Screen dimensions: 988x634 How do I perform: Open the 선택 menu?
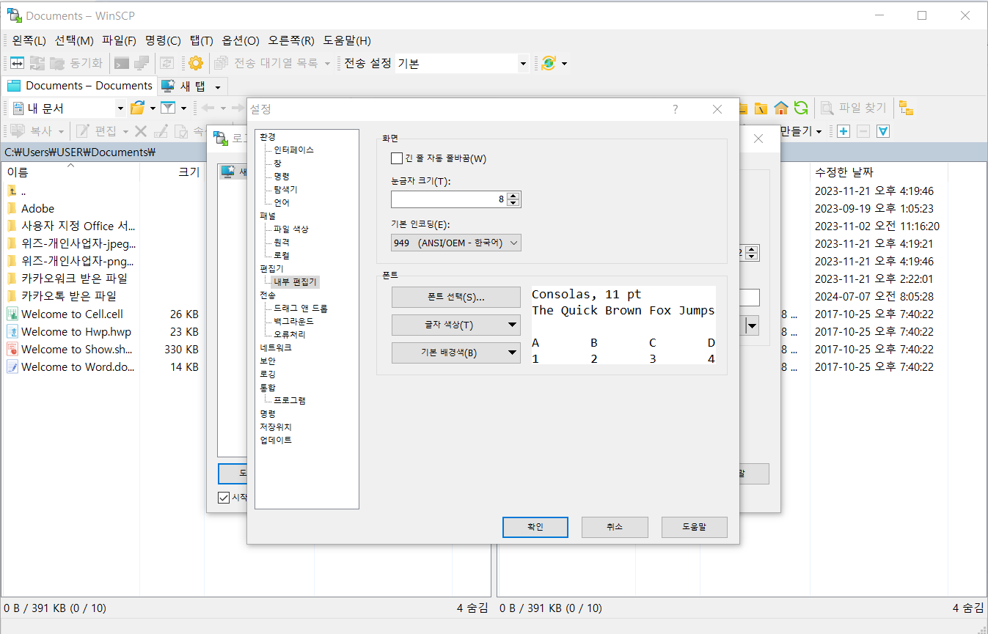(x=74, y=41)
